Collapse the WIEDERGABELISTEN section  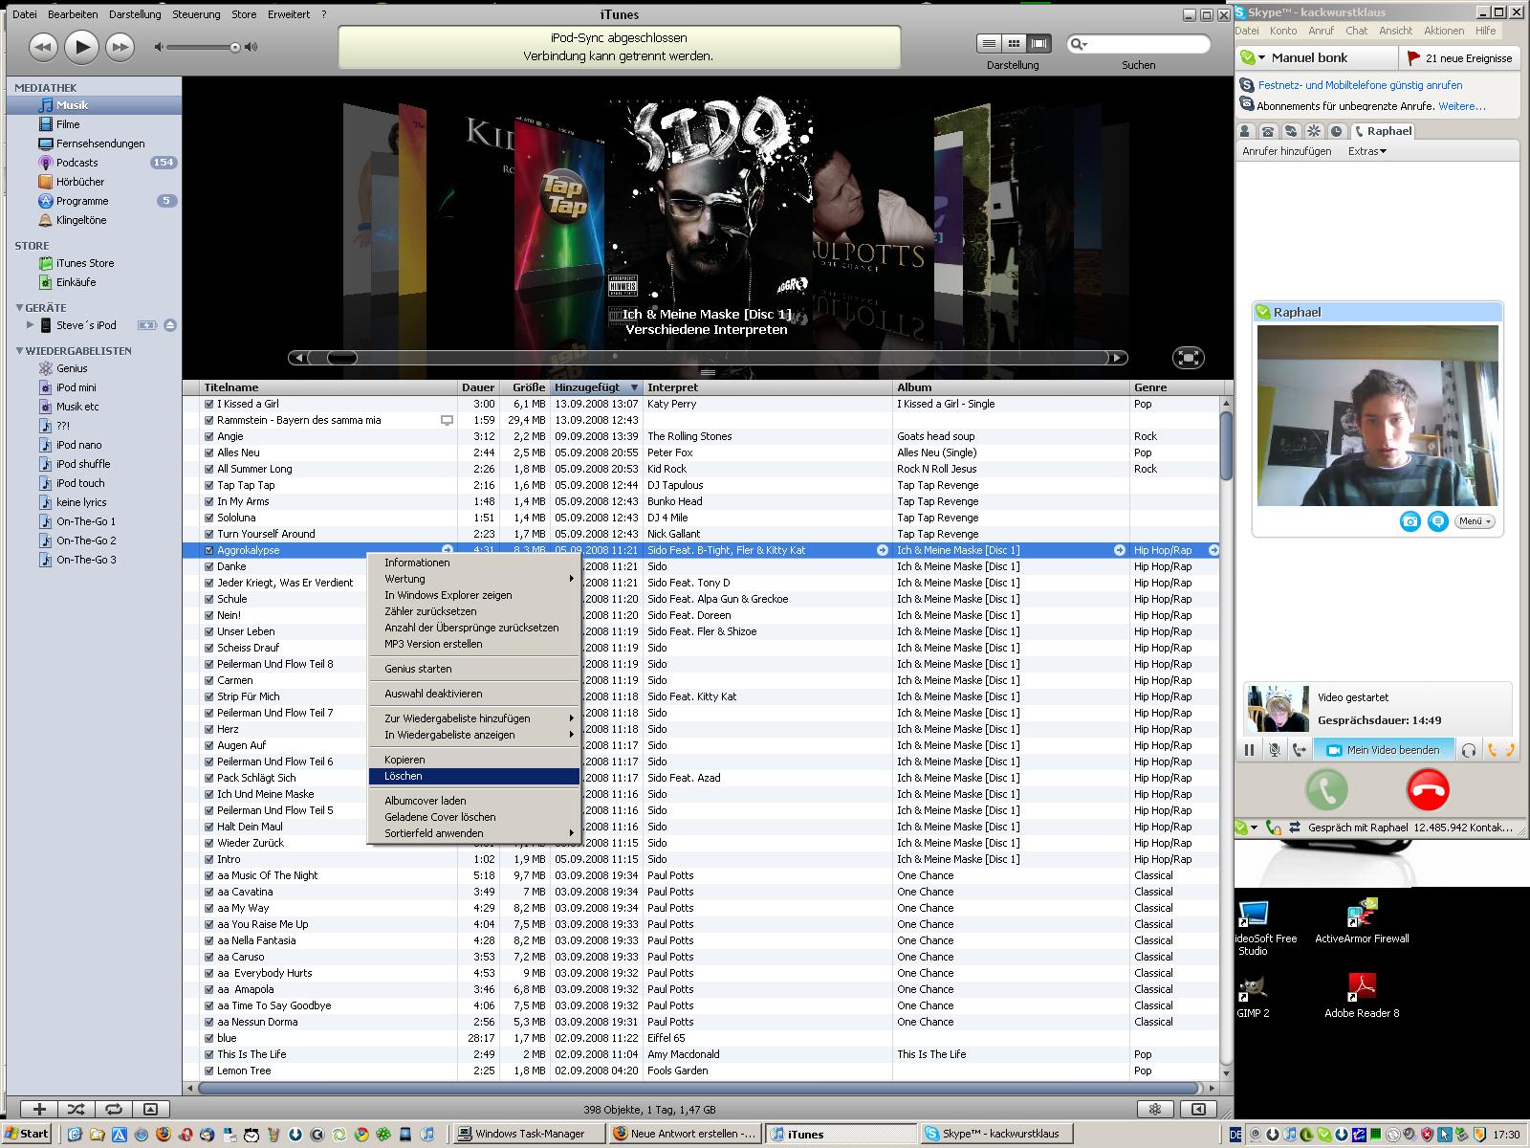point(20,351)
